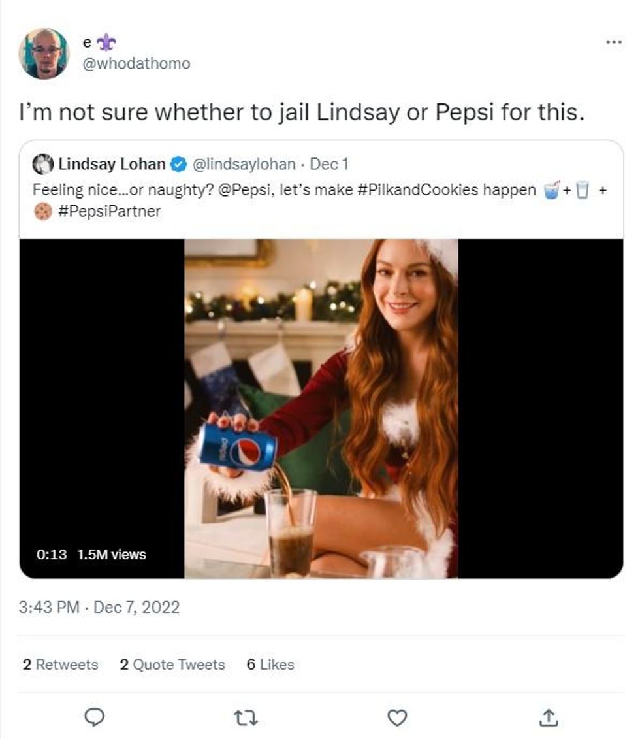Click the purple fleur-de-lis emoji by name
Viewport: 640px width, 739px height.
point(106,43)
